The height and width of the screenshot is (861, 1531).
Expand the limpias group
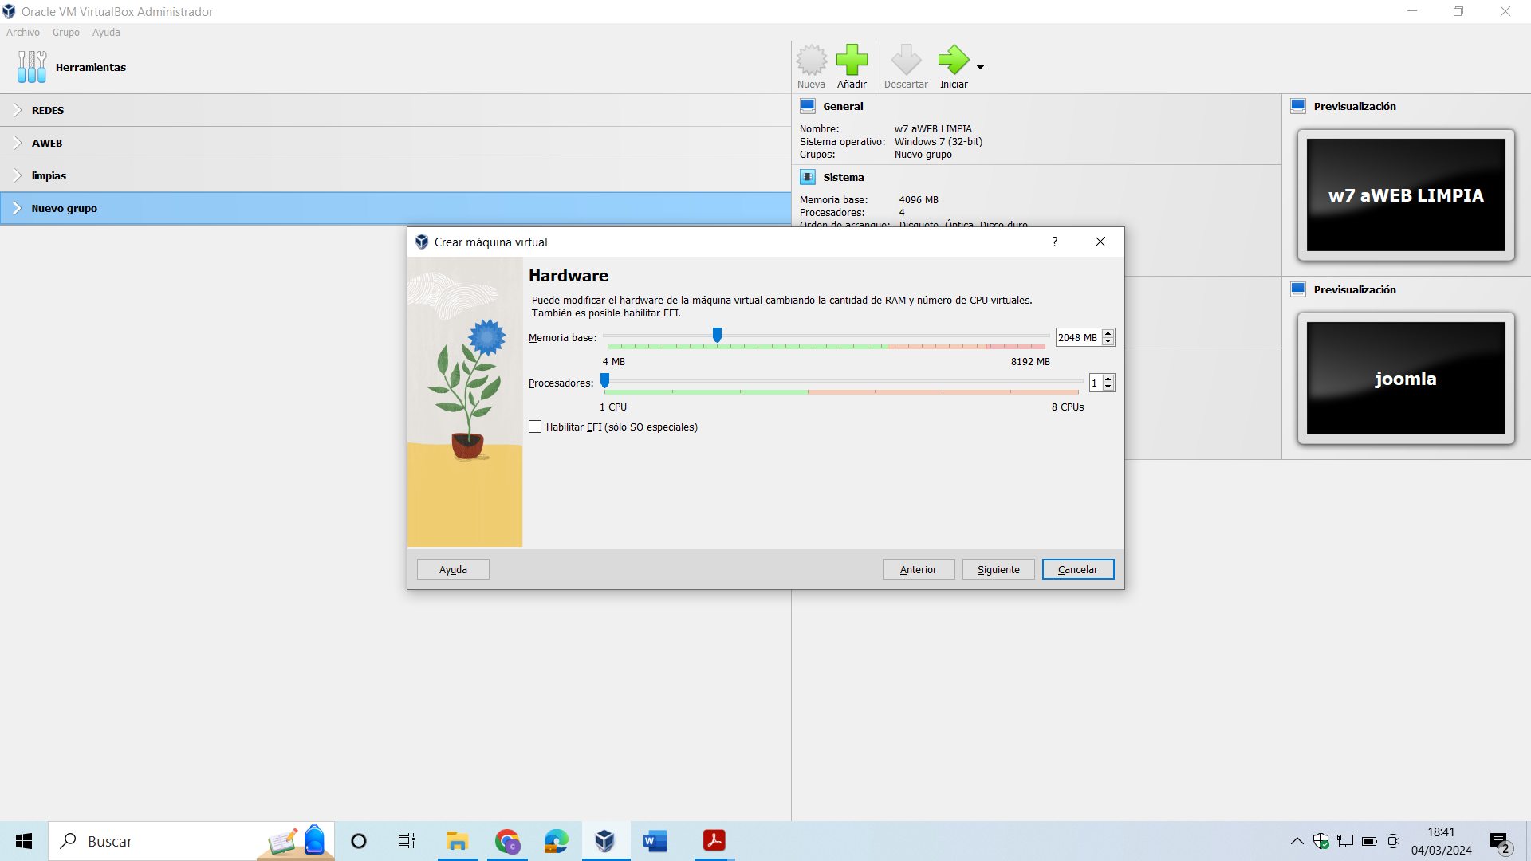[x=18, y=175]
